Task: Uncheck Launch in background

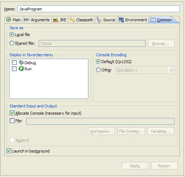Action: (x=9, y=151)
